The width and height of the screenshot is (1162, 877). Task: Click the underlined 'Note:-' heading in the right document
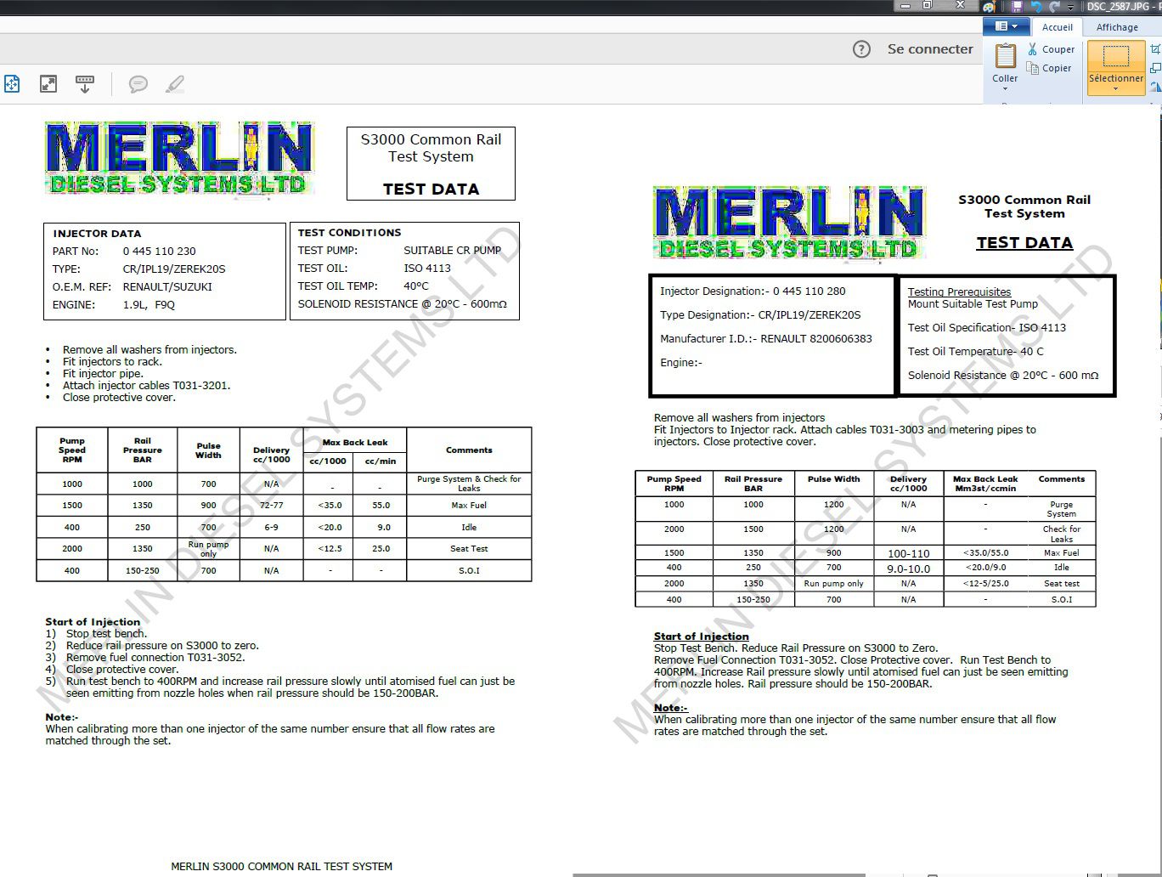(670, 707)
